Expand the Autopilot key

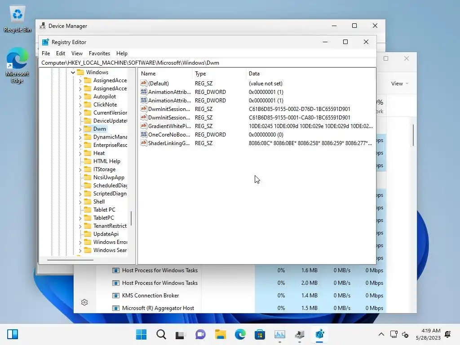(x=80, y=97)
